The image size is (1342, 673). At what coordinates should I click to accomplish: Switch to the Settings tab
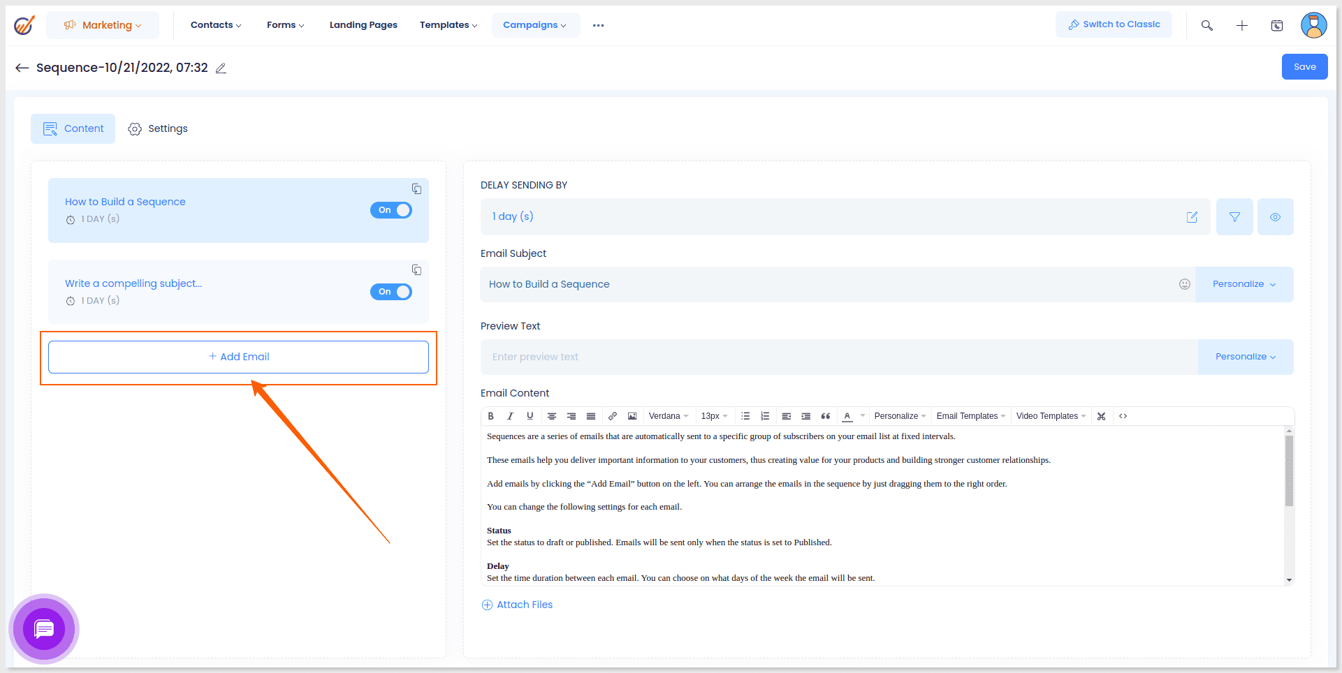tap(158, 129)
